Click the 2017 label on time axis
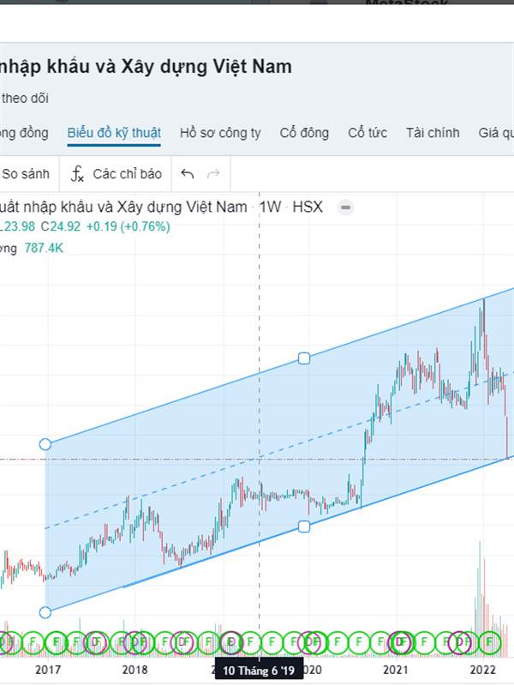514x686 pixels. coord(48,670)
